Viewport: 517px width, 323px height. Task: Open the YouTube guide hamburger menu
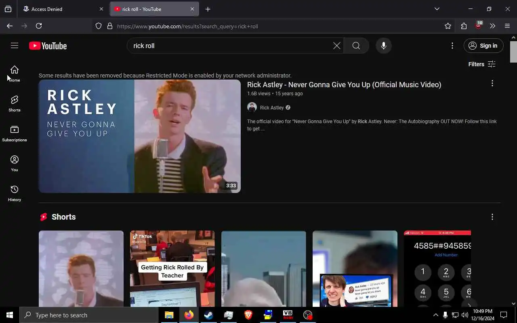[x=15, y=46]
